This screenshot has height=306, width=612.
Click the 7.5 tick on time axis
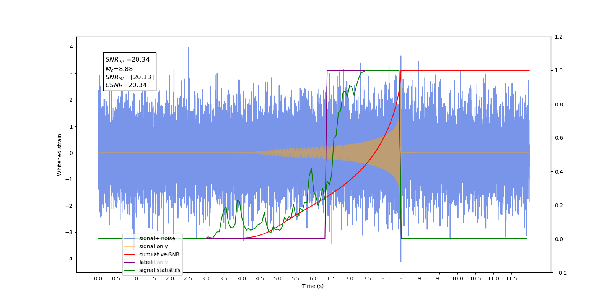(x=368, y=278)
